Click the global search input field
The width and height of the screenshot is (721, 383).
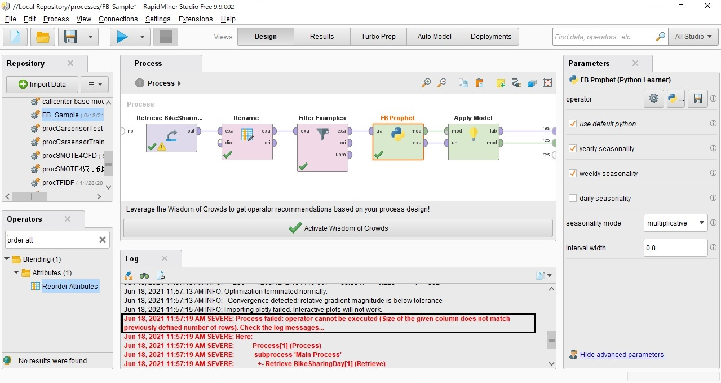pos(603,37)
